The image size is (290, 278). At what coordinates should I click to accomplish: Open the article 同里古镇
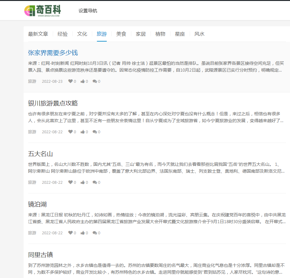(x=41, y=255)
